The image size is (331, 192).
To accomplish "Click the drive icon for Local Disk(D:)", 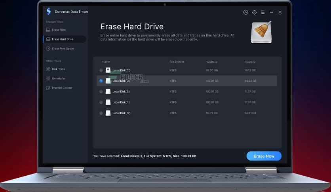I will point(108,81).
